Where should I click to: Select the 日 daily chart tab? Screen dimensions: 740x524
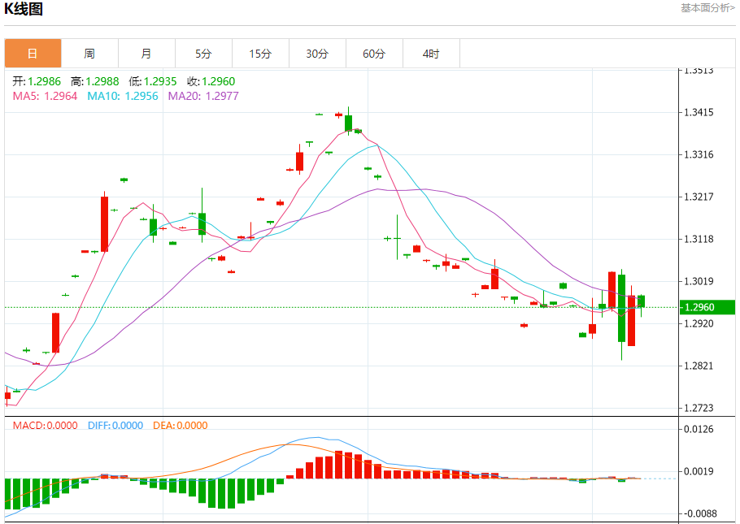[x=33, y=54]
